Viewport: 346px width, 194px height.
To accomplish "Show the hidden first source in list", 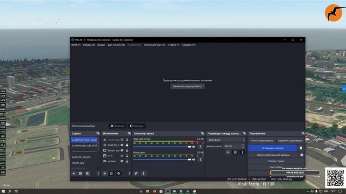I will pos(122,140).
